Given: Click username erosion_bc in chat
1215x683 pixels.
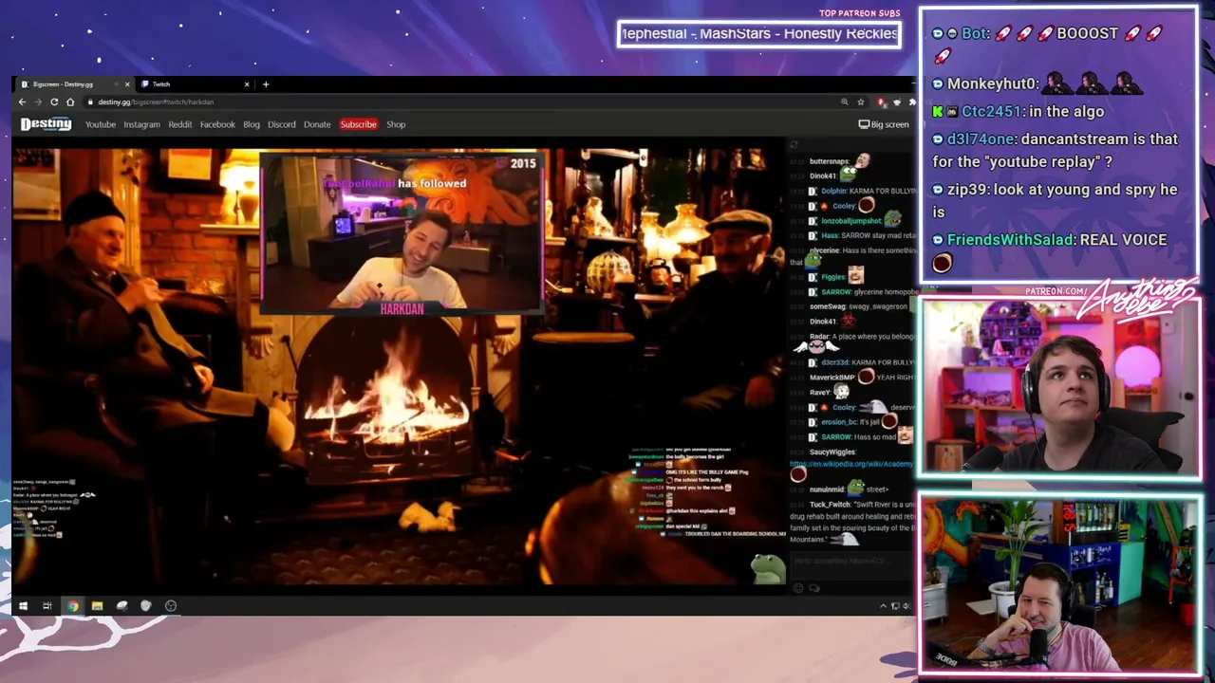Looking at the screenshot, I should tap(838, 422).
